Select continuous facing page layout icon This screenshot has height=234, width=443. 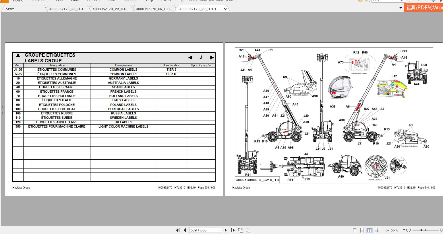point(377,230)
